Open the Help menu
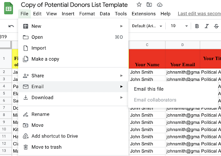 (165, 14)
